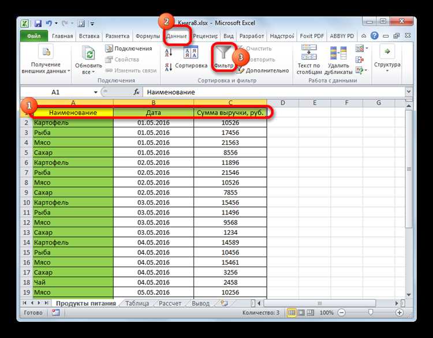Toggle the Фильтр funnel button
Screen dimensions: 433x338
click(223, 58)
